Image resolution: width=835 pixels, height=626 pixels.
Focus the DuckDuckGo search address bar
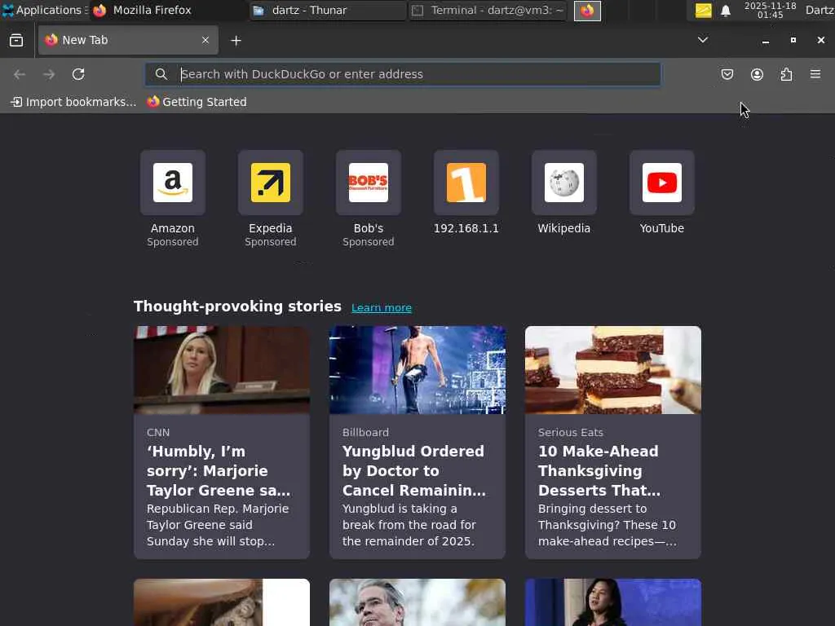(403, 74)
